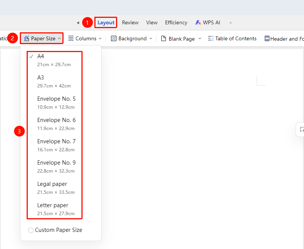Click the 21cm × 29.7cm dimension text
Viewport: 304px width, 249px height.
point(54,65)
